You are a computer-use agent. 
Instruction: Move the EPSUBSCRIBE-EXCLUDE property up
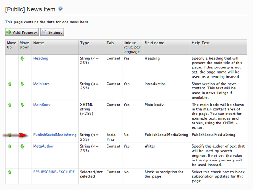(10, 172)
